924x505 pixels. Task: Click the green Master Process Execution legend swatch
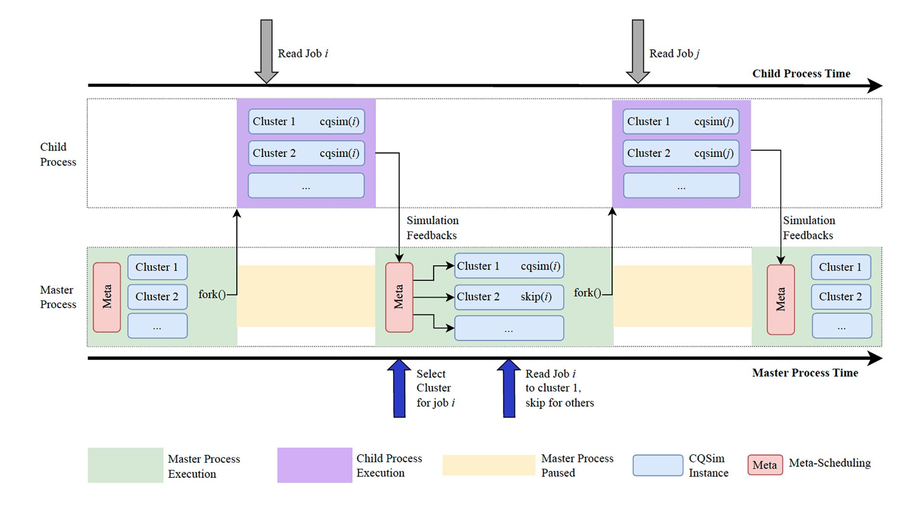pyautogui.click(x=125, y=465)
